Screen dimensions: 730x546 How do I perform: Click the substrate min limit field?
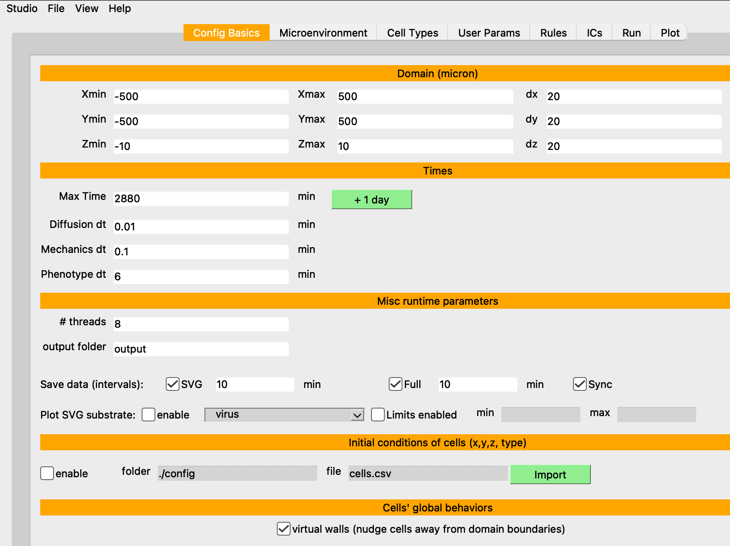pyautogui.click(x=540, y=415)
